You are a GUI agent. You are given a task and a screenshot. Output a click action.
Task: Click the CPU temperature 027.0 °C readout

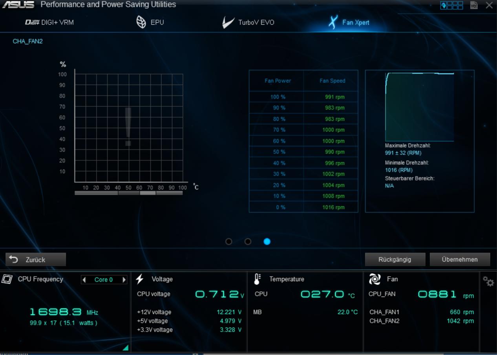[x=328, y=294]
